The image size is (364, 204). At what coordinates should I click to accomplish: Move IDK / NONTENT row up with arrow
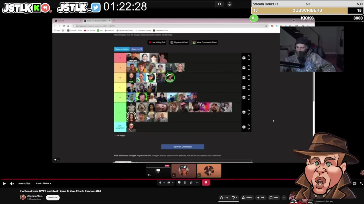click(x=249, y=125)
